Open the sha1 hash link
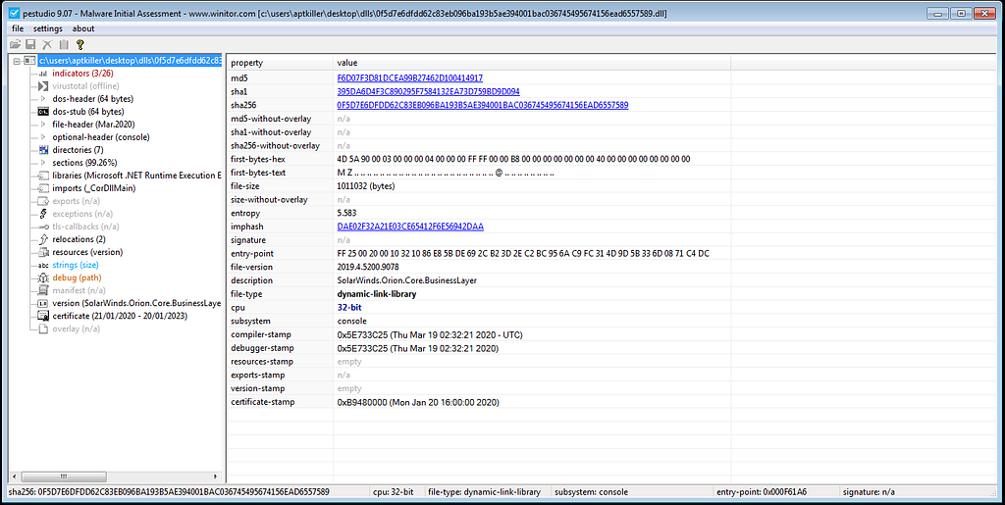1005x505 pixels. [x=428, y=91]
